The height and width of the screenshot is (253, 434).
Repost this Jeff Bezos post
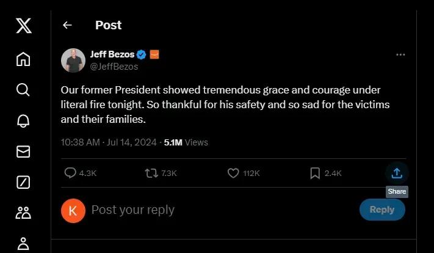coord(151,174)
